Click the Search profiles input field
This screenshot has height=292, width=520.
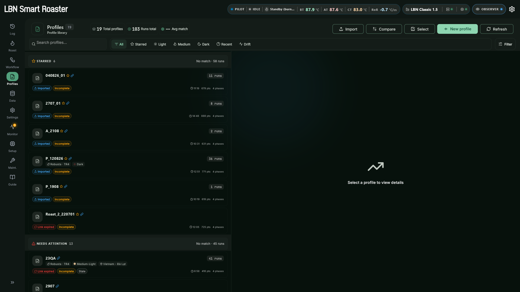[68, 44]
